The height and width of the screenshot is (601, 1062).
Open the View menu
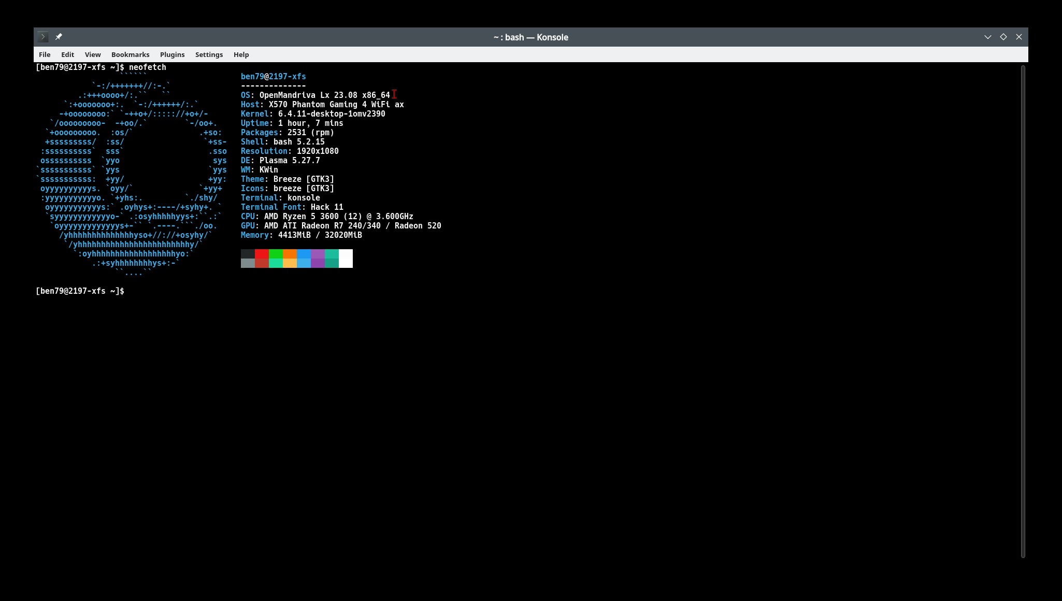(93, 54)
